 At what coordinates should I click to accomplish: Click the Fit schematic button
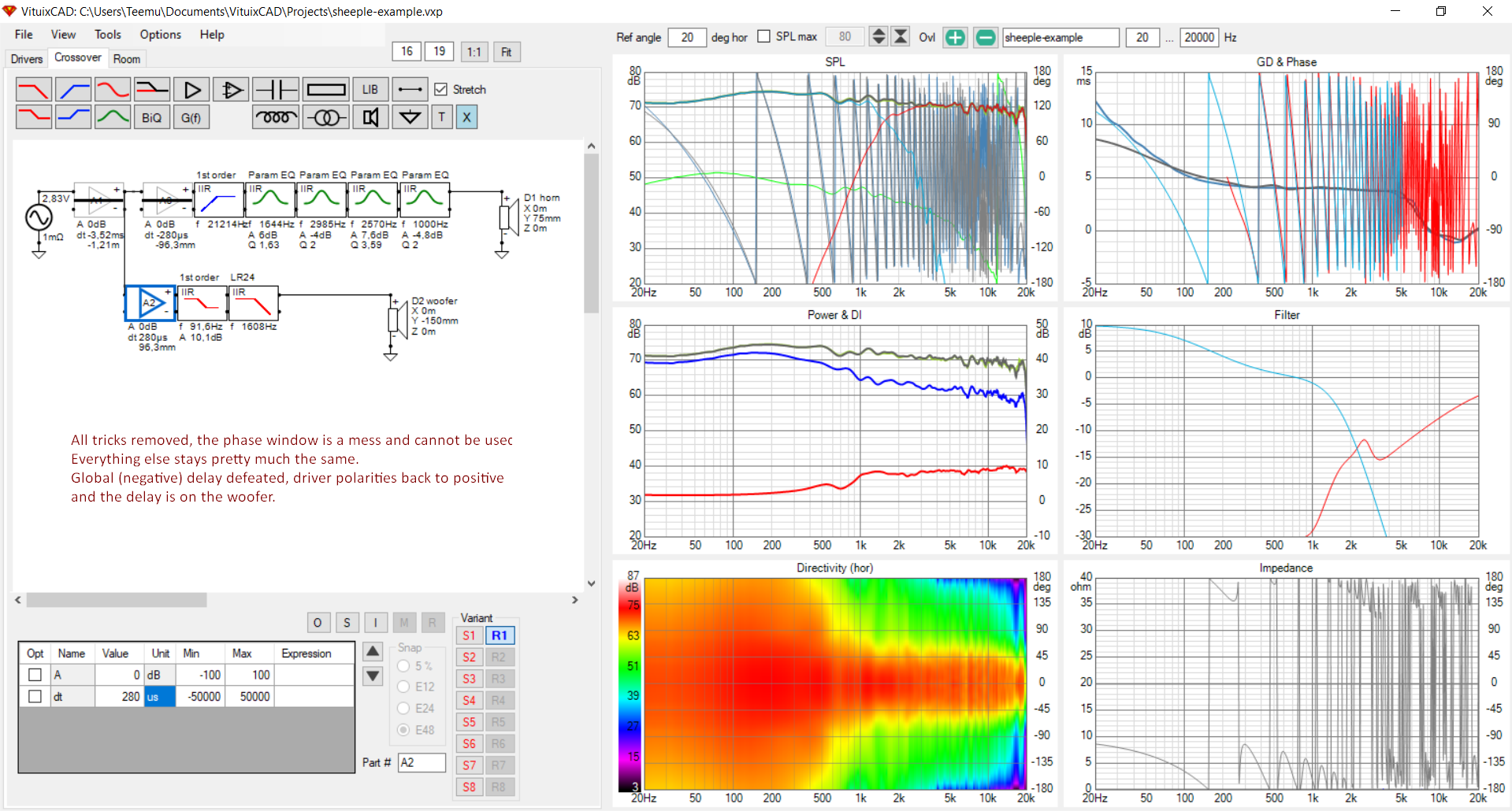pos(507,52)
